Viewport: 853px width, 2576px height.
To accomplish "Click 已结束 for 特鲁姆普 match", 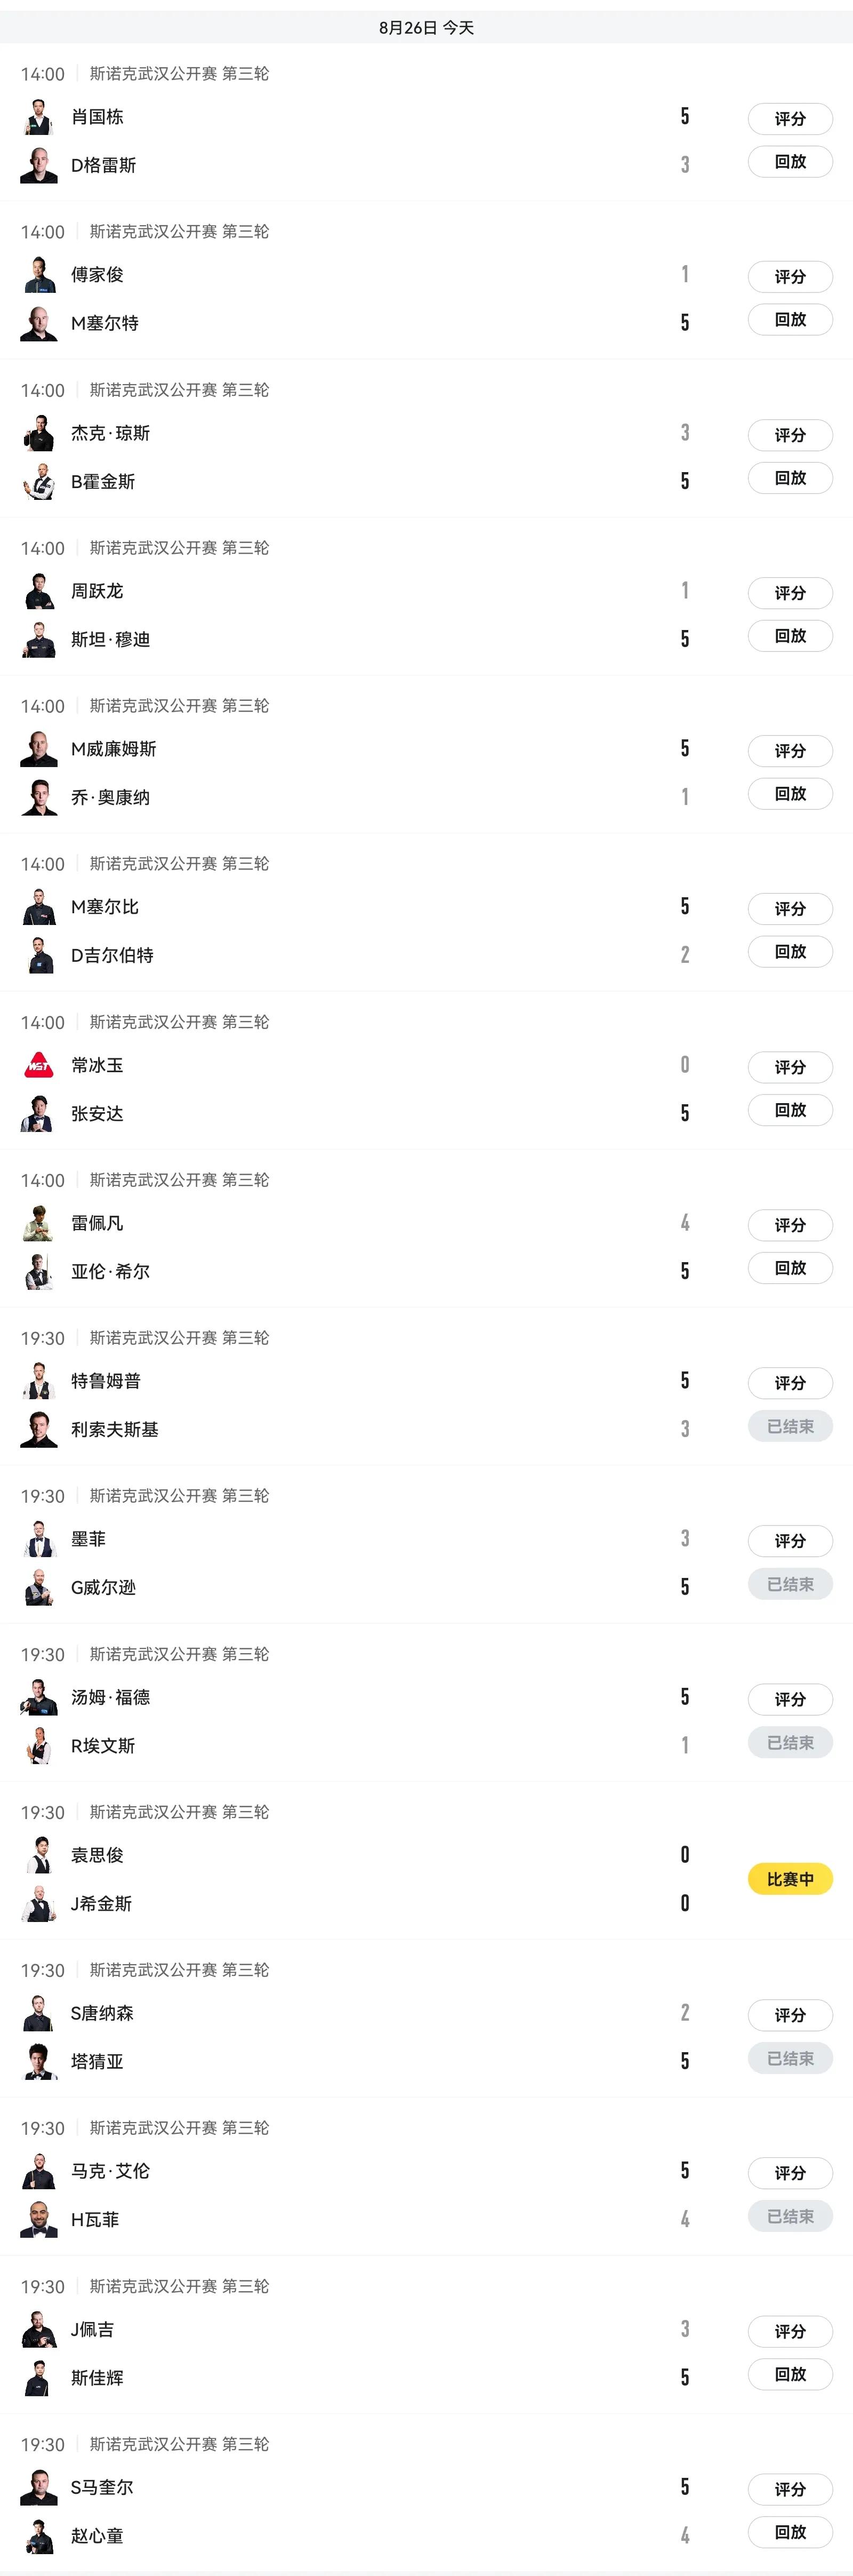I will pos(790,1426).
